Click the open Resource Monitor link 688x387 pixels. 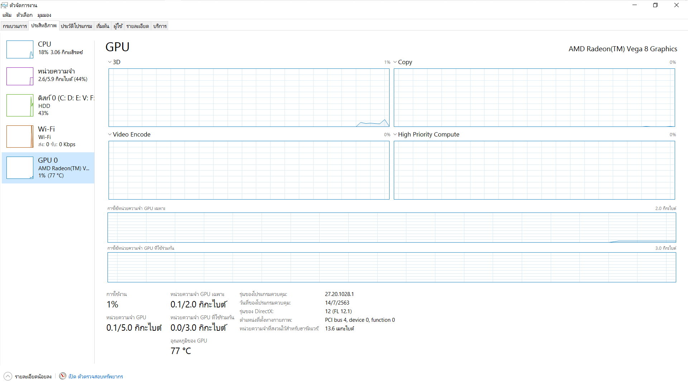coord(96,377)
